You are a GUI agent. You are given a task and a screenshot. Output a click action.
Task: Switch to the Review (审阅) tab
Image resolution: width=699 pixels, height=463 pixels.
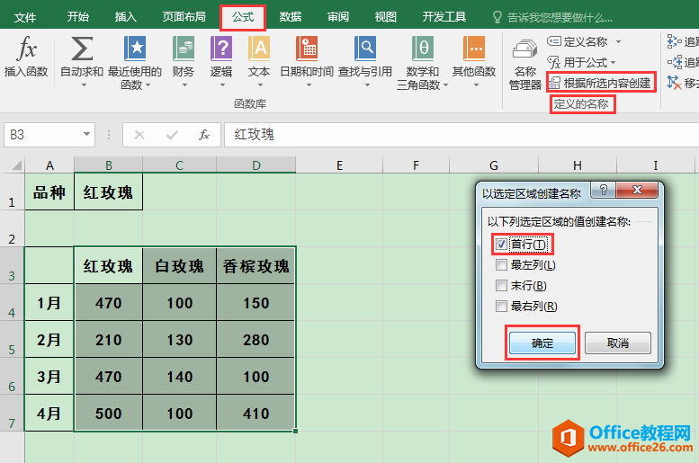338,17
